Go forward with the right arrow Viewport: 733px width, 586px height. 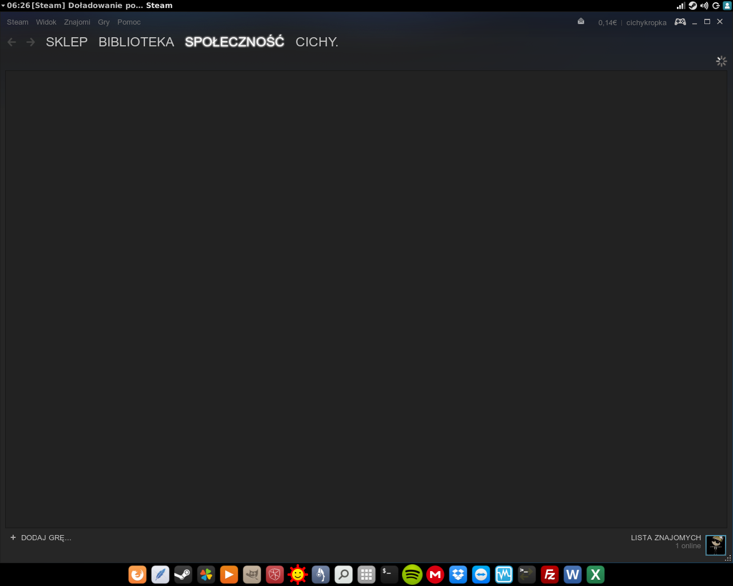(x=31, y=42)
